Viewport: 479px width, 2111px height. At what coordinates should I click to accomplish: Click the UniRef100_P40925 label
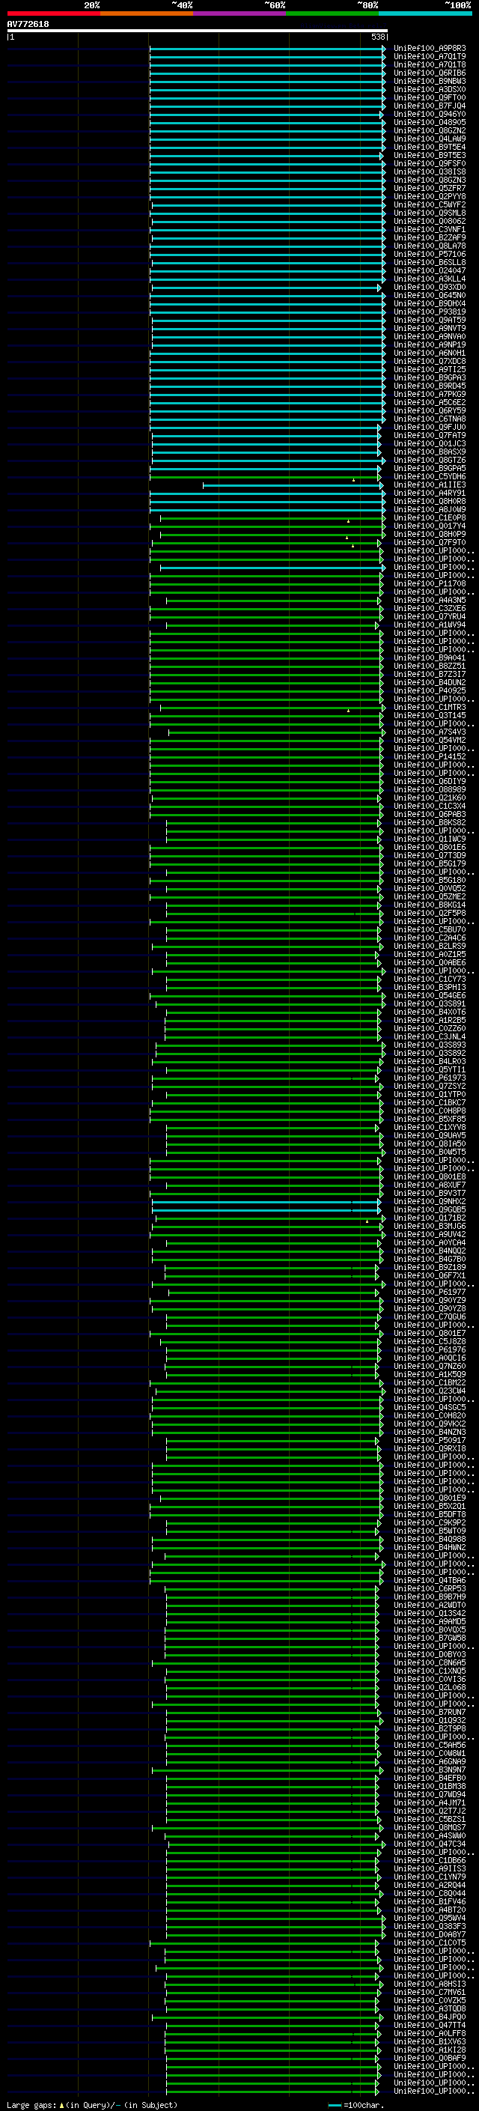tap(430, 691)
